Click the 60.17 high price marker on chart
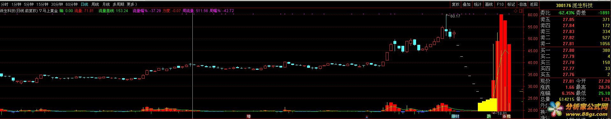The image size is (611, 119). (x=456, y=16)
